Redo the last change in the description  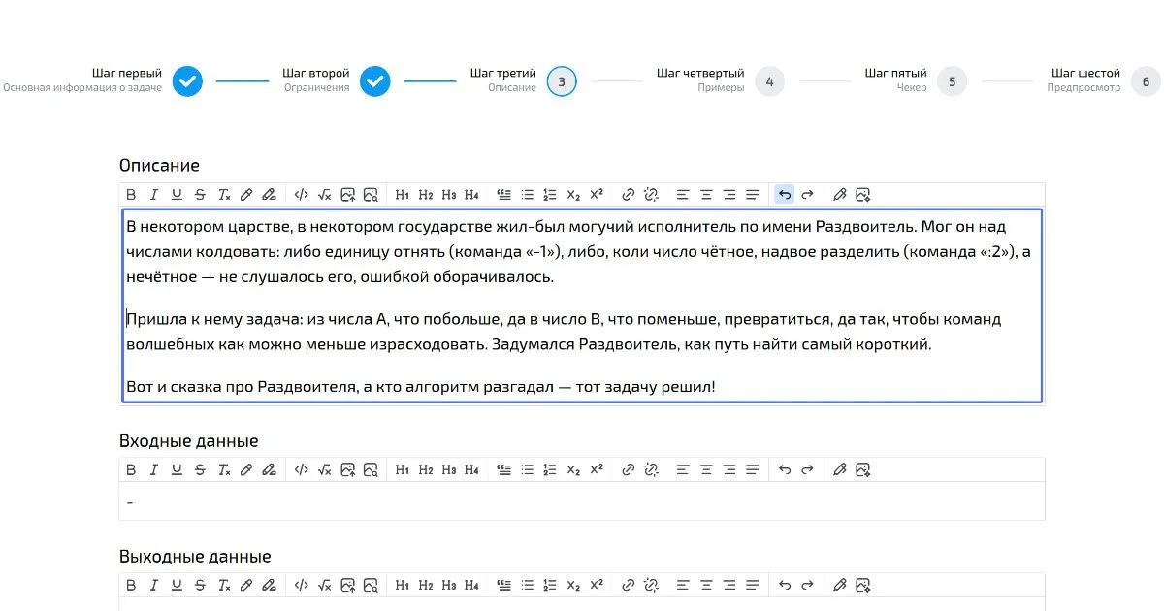(808, 194)
